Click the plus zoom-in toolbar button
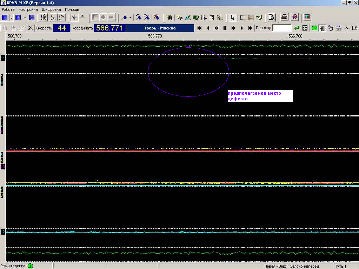 103,17
